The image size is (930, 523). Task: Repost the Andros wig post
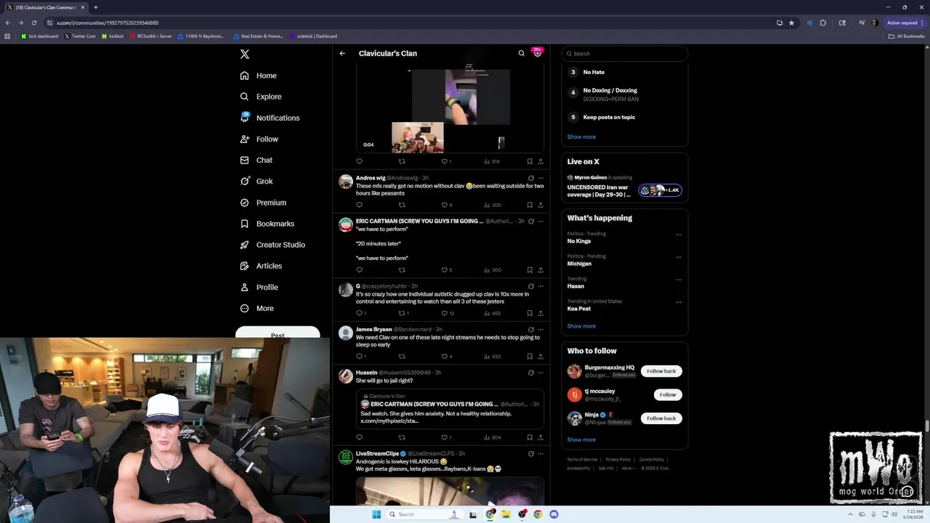click(402, 205)
